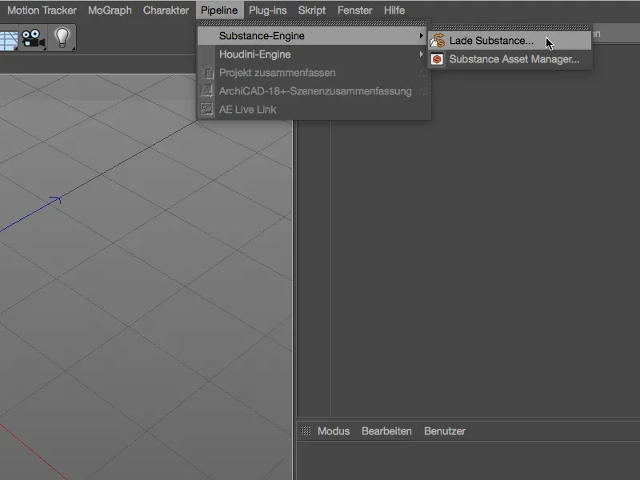Viewport: 640px width, 480px height.
Task: Click the camera object icon
Action: point(33,38)
